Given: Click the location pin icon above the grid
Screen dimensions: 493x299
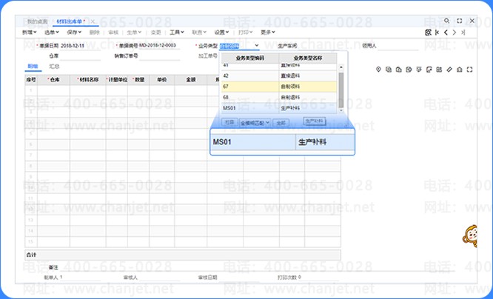Looking at the screenshot, I should [x=378, y=70].
